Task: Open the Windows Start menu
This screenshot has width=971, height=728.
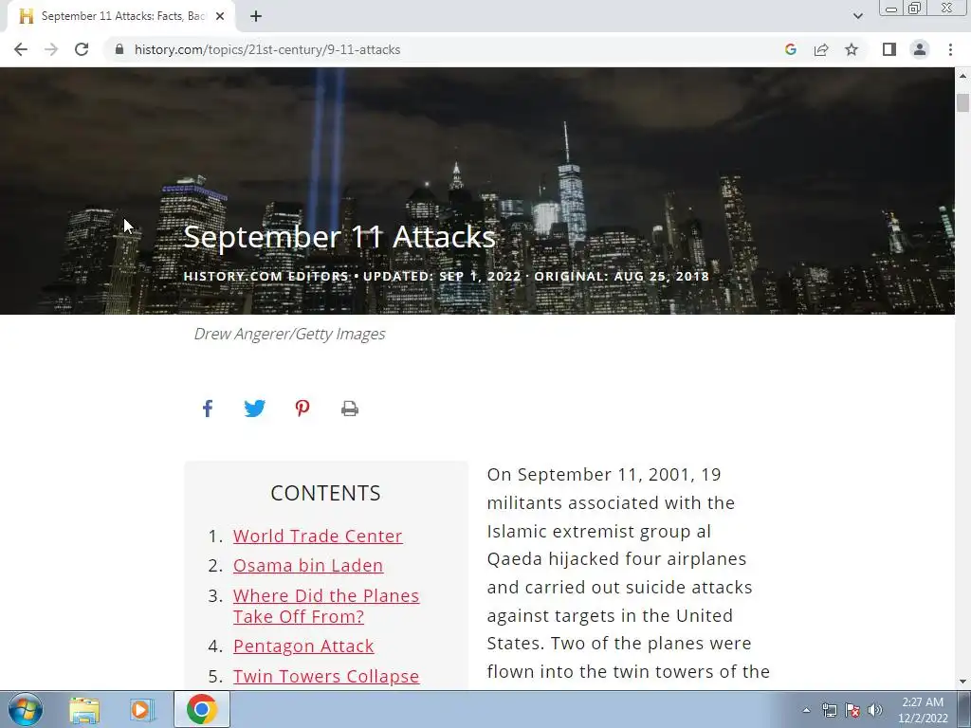Action: [x=26, y=709]
